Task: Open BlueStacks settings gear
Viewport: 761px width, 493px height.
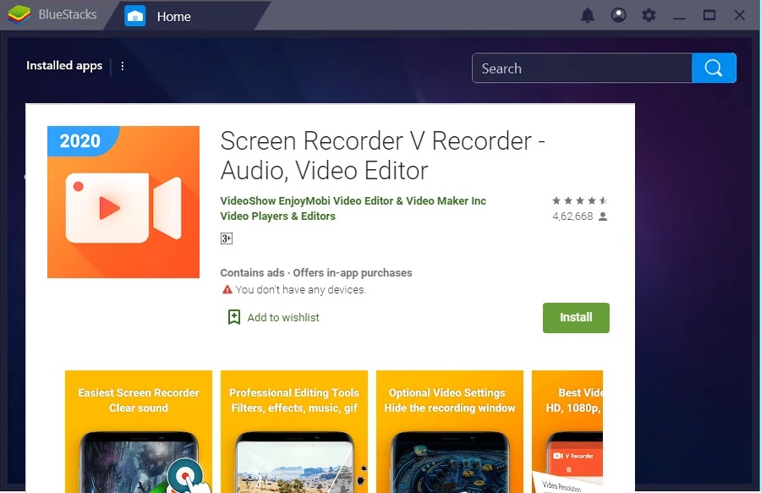Action: click(x=649, y=15)
